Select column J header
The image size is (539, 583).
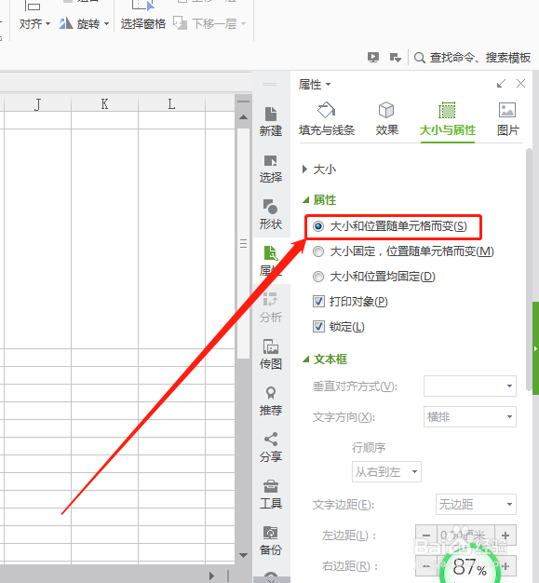tap(37, 103)
